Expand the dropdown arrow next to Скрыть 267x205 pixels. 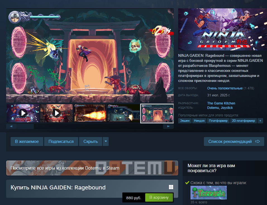point(106,141)
